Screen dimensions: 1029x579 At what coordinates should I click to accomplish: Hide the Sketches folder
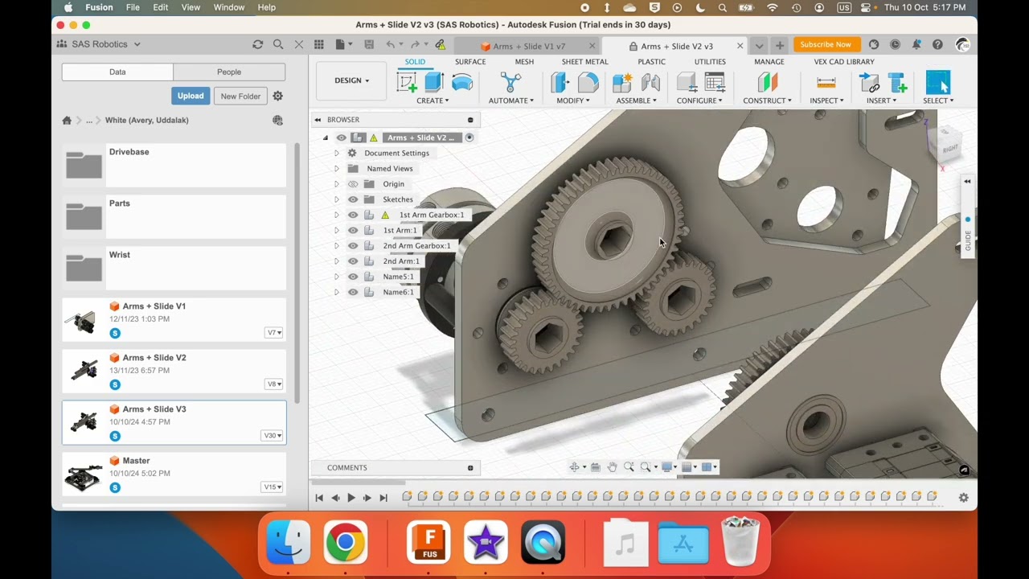click(353, 199)
